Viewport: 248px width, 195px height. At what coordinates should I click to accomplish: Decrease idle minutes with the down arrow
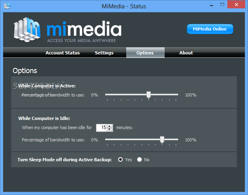click(110, 129)
